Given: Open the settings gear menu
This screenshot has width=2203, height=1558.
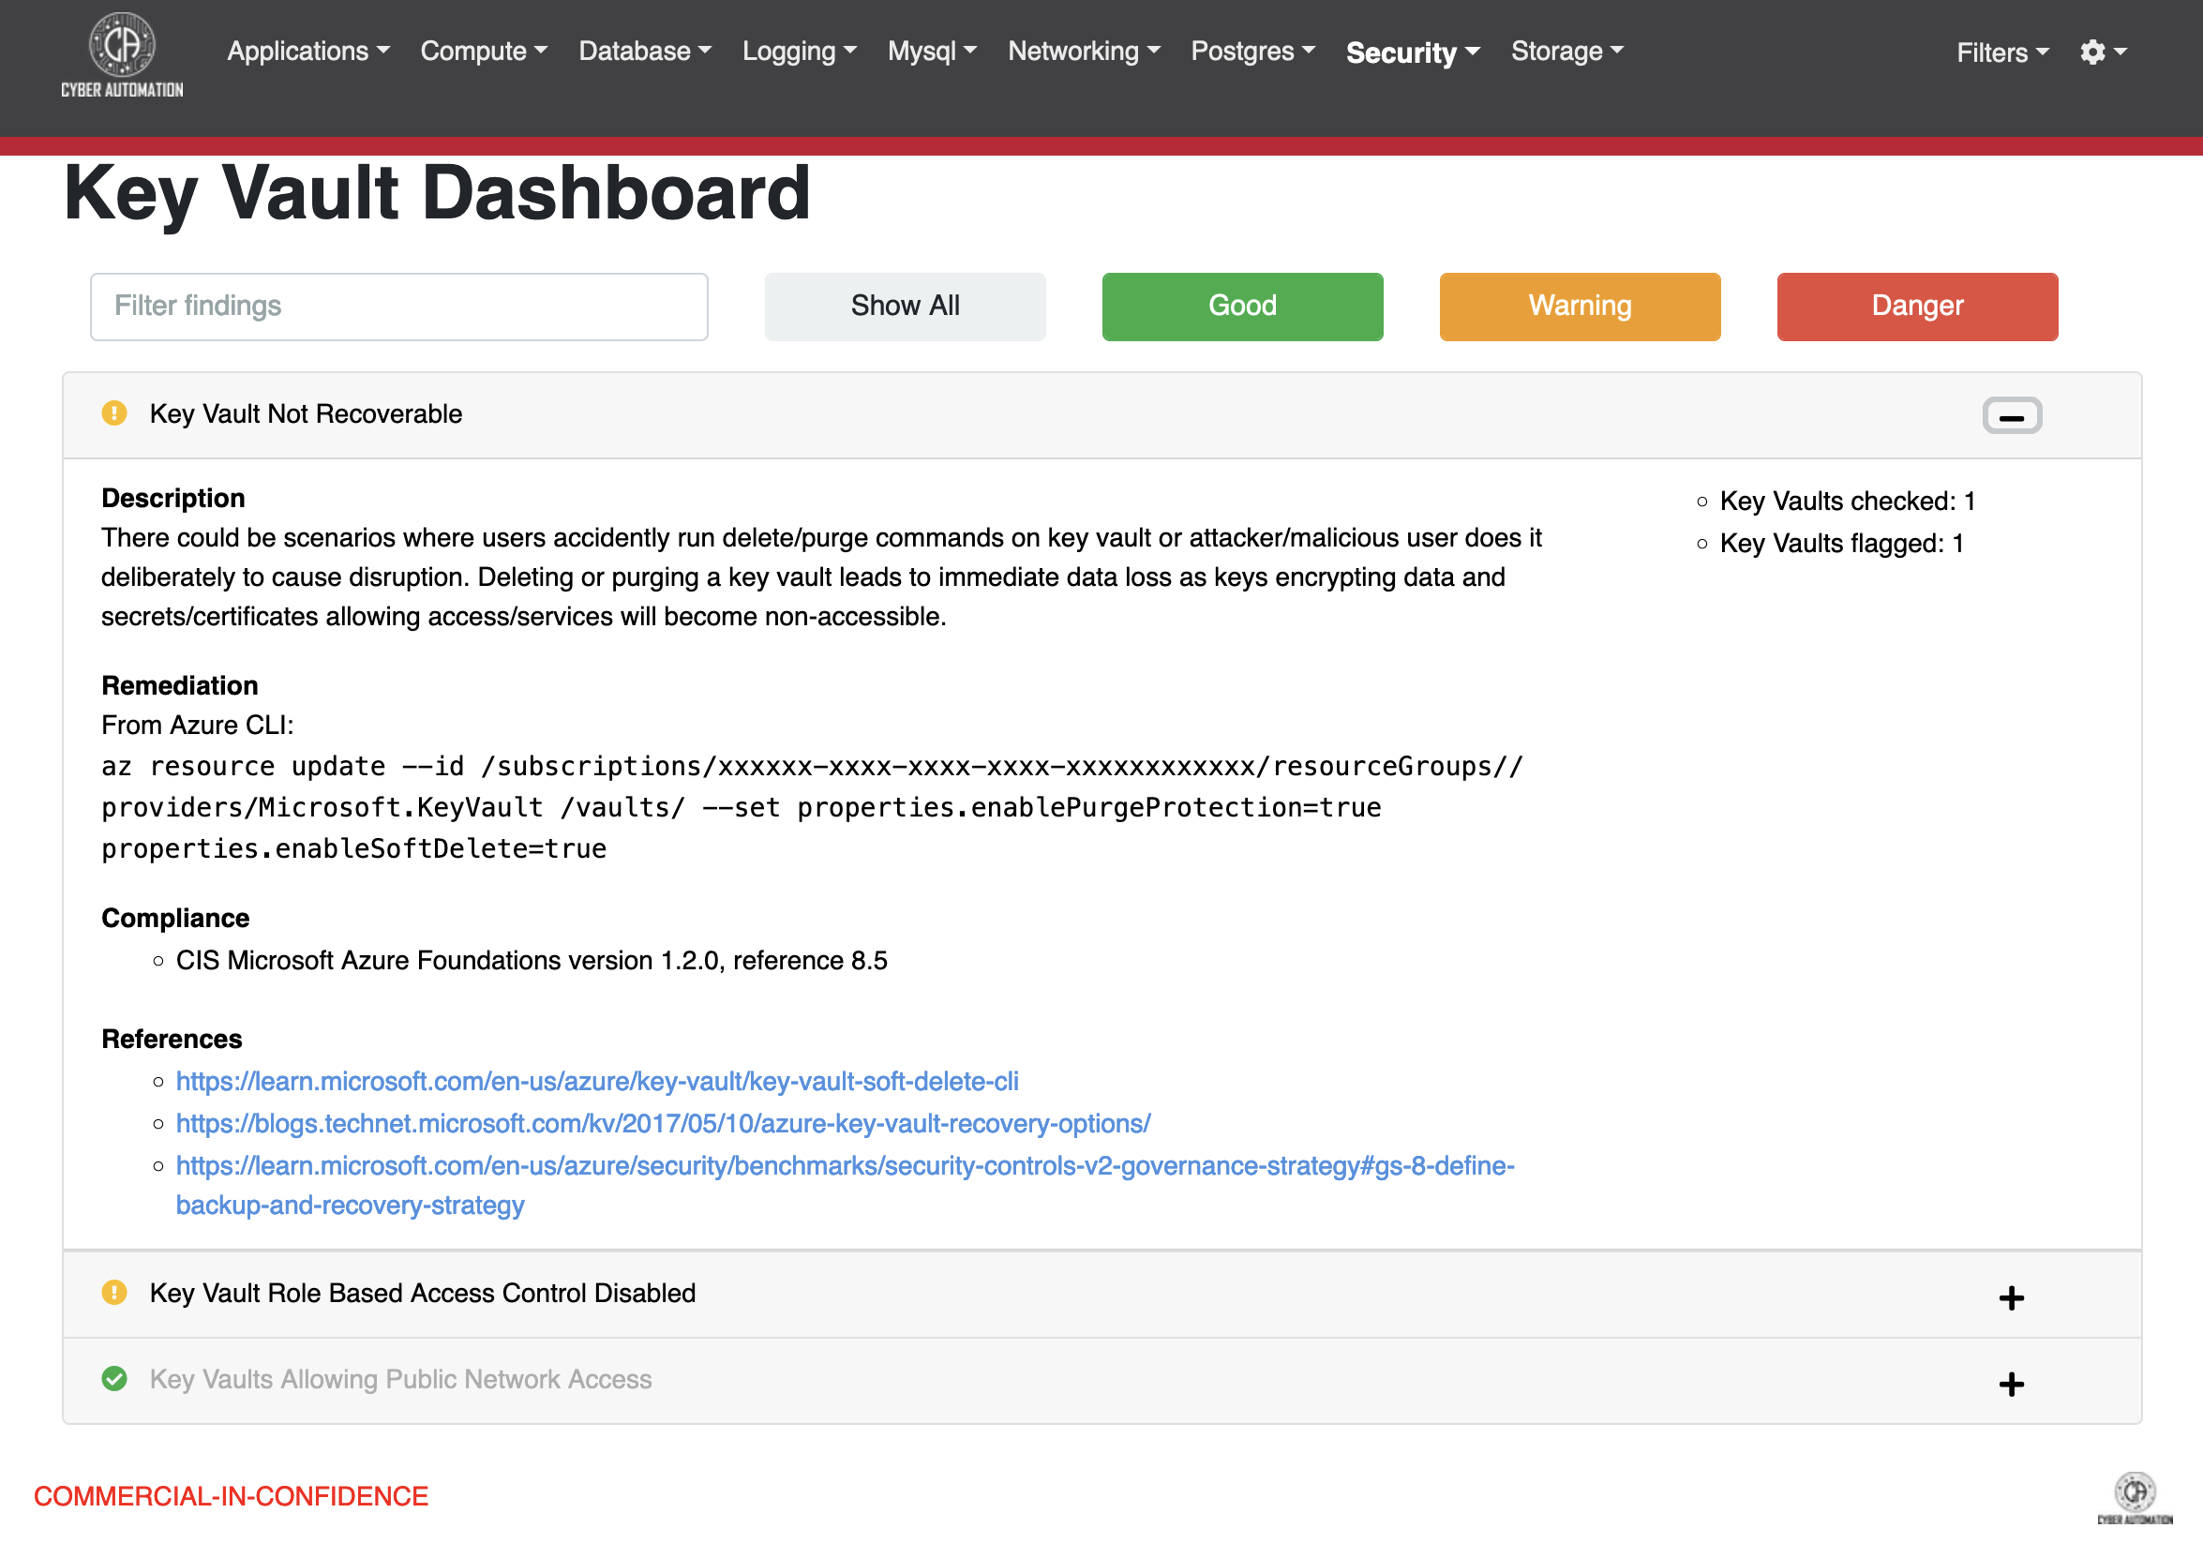Looking at the screenshot, I should coord(2104,52).
